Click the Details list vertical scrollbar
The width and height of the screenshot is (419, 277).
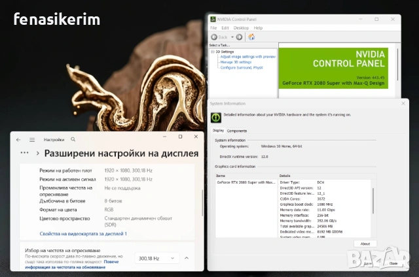tap(373, 201)
